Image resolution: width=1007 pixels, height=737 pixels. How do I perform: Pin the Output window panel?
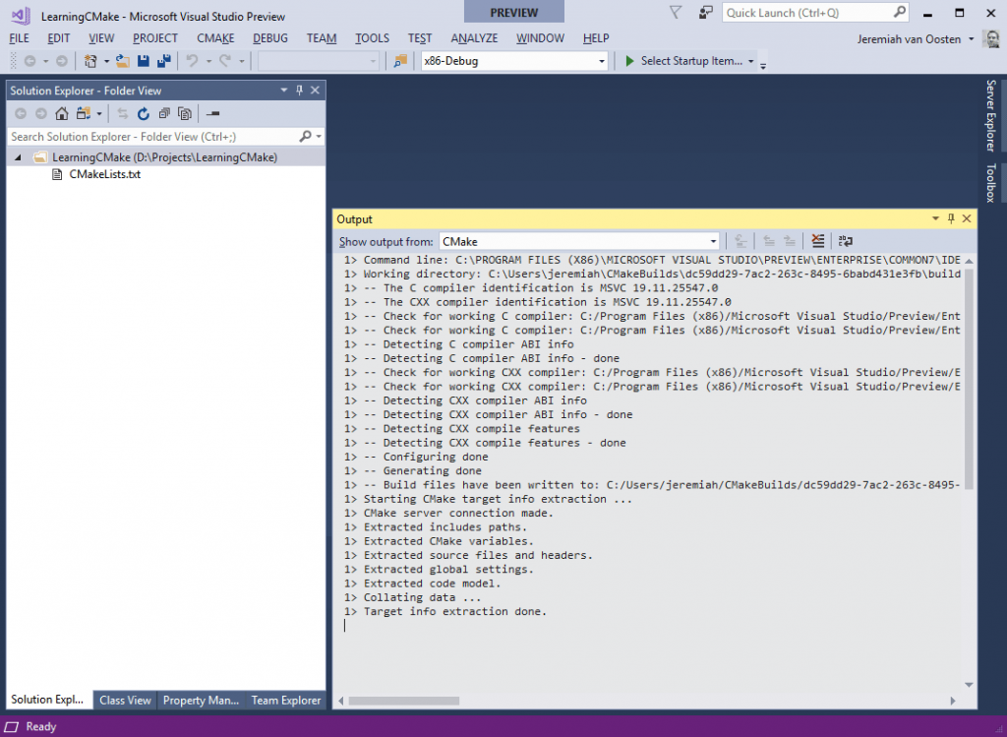coord(951,218)
